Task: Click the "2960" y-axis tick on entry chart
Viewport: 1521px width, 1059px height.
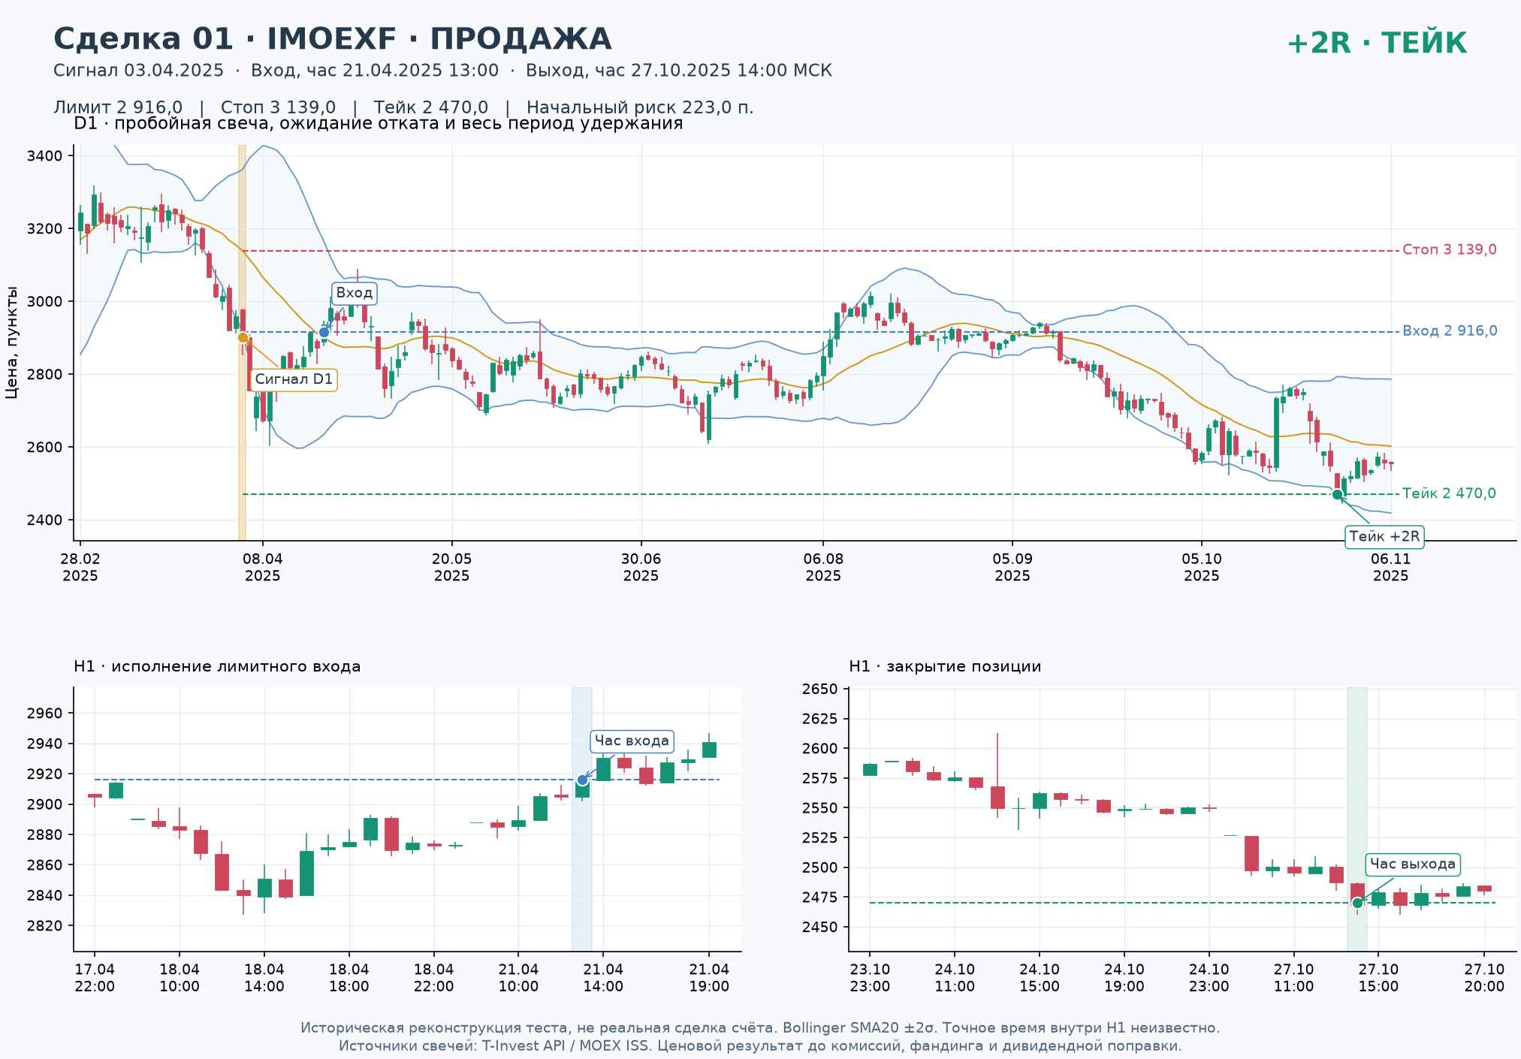Action: click(x=44, y=714)
